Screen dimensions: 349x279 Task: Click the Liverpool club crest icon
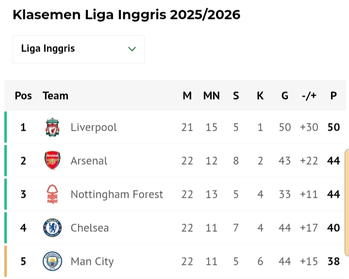[52, 127]
